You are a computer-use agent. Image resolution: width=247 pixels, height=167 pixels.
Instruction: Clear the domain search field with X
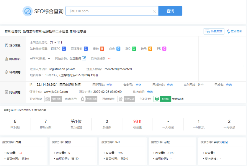(154, 11)
